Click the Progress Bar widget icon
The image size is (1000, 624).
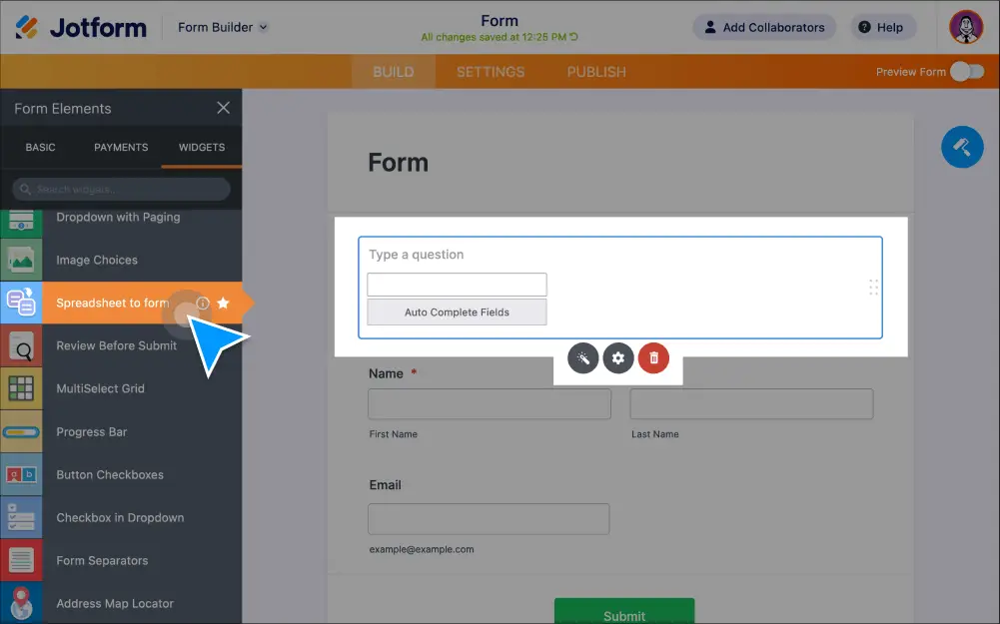coord(22,431)
